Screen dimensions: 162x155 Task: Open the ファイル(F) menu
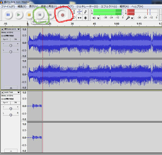coord(8,6)
